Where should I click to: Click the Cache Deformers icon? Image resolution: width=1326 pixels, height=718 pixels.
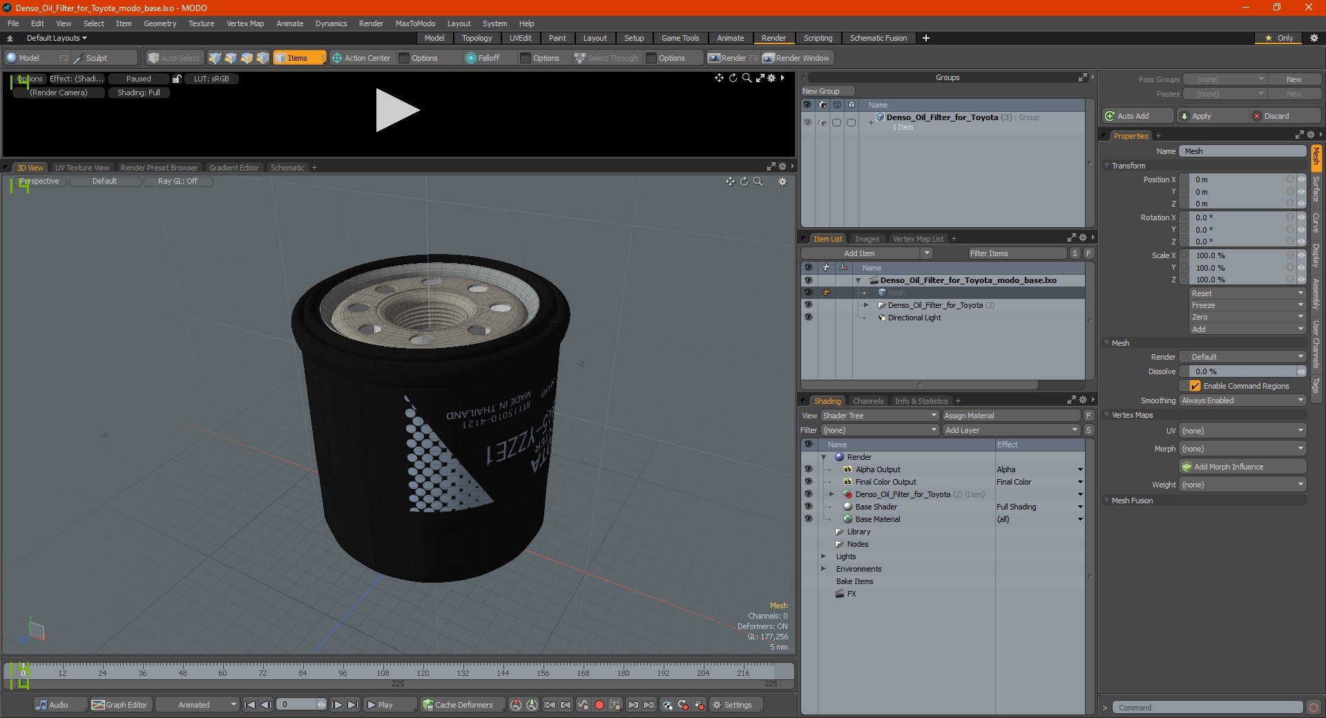pyautogui.click(x=428, y=705)
